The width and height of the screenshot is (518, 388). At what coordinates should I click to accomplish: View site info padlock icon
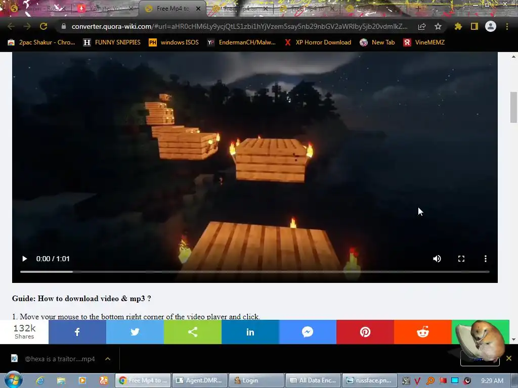coord(64,26)
